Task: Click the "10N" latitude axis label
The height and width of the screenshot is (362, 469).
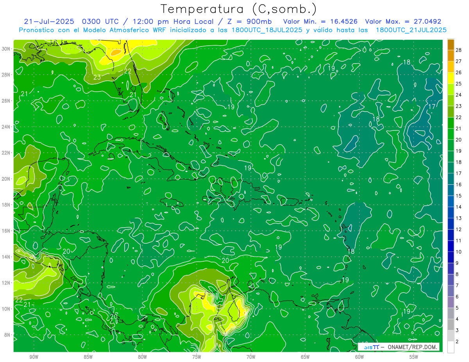Action: tap(6, 309)
